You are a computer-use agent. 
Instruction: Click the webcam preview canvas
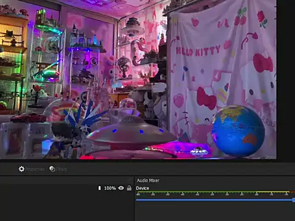click(138, 79)
